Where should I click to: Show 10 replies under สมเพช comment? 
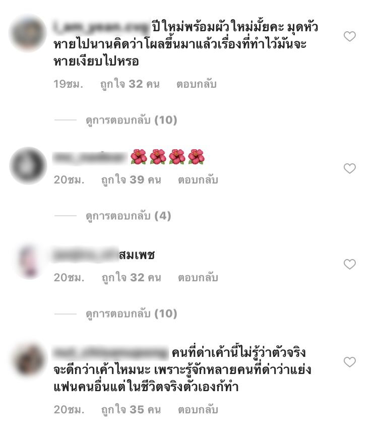pyautogui.click(x=131, y=314)
